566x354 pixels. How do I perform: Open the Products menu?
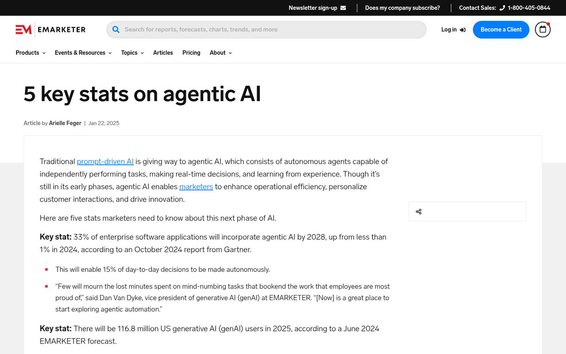click(x=31, y=53)
